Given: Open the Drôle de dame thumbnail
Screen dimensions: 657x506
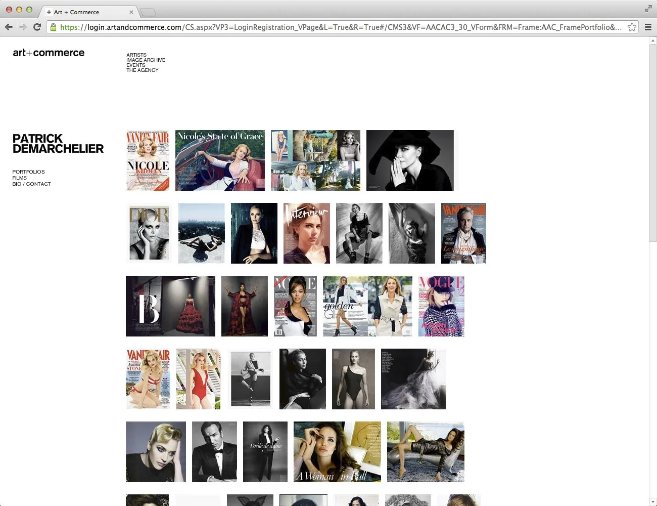Looking at the screenshot, I should [x=265, y=452].
